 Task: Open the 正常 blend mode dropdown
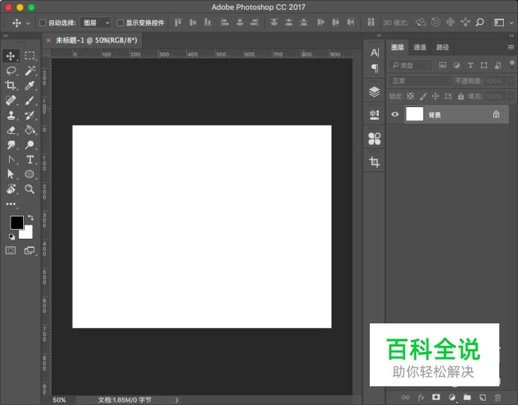click(419, 81)
